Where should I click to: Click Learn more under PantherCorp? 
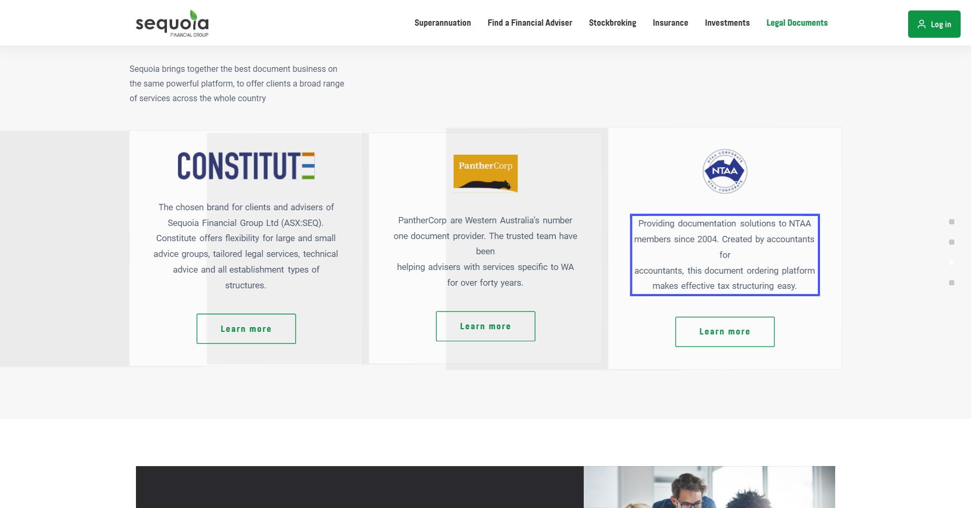click(485, 326)
